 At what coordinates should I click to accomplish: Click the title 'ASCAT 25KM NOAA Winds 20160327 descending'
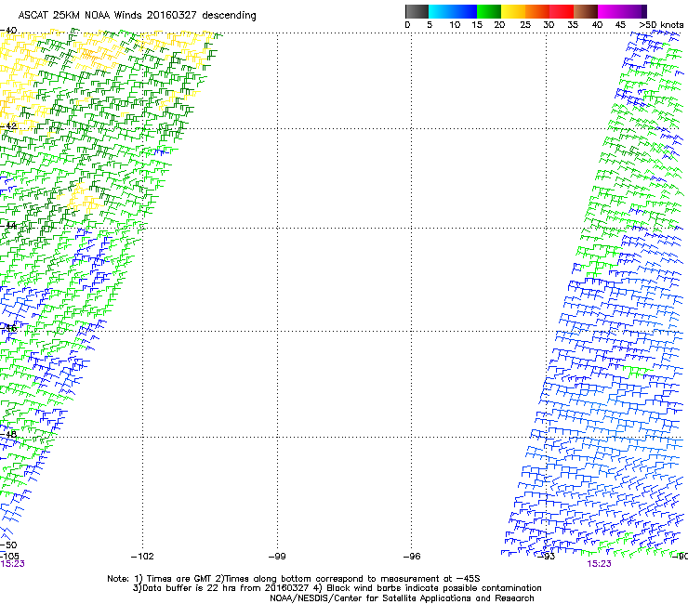137,16
